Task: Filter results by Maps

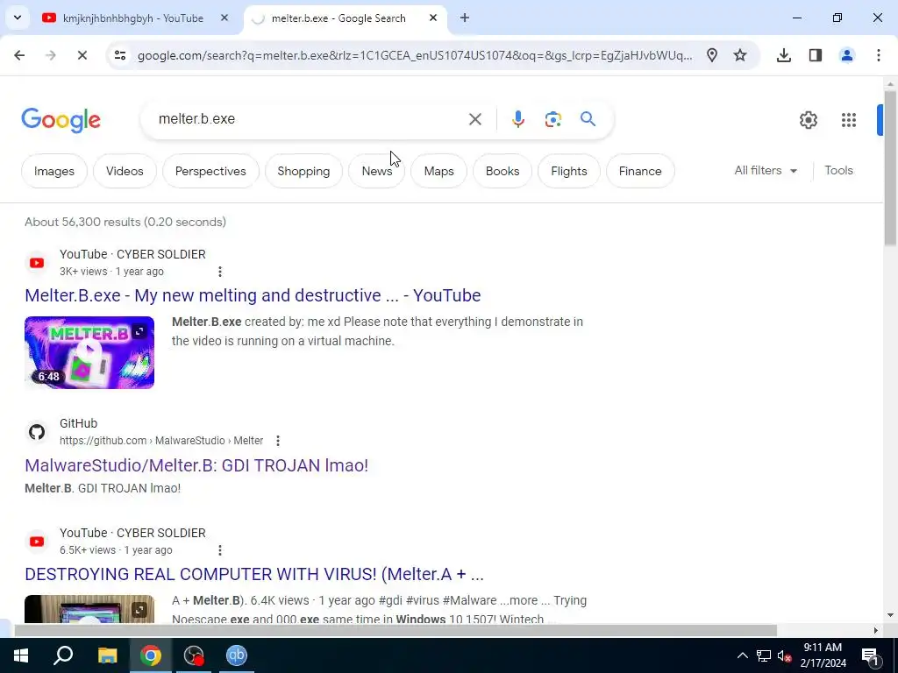Action: 438,171
